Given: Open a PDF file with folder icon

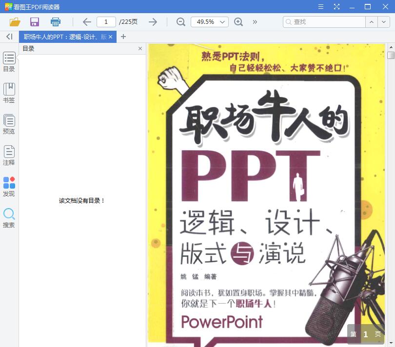Looking at the screenshot, I should click(15, 22).
